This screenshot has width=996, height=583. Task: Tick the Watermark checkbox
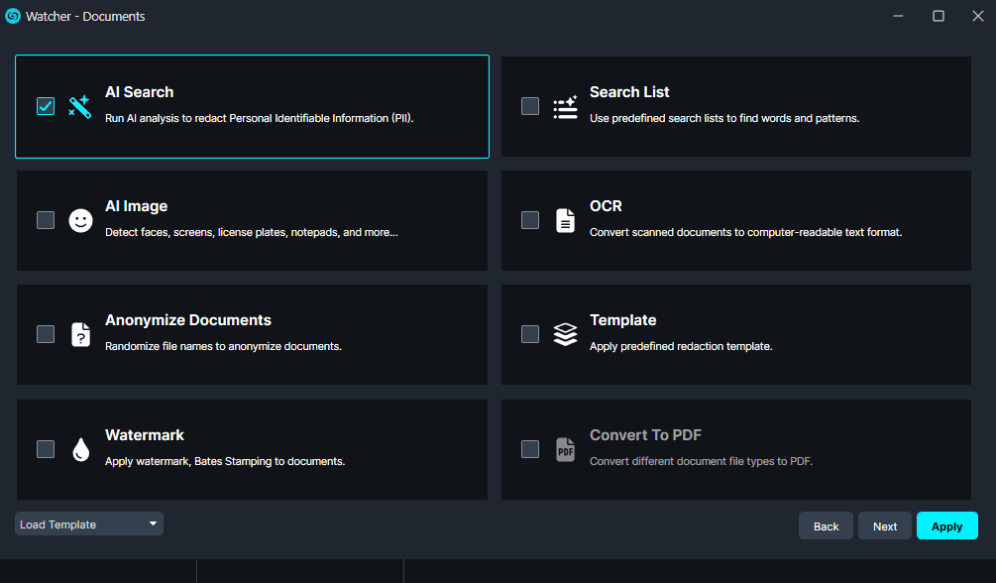[x=46, y=449]
